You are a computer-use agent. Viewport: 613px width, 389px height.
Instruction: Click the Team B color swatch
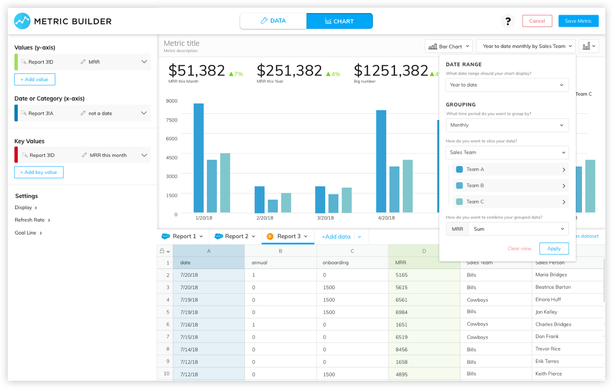(460, 185)
